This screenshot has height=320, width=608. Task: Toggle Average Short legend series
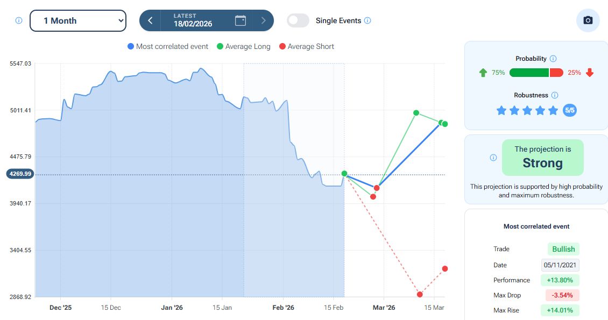tap(306, 47)
